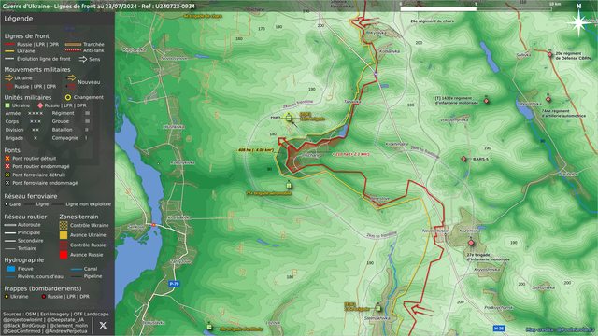598x336 pixels.
Task: Click the P-79 road shield on the map
Action: point(174,284)
